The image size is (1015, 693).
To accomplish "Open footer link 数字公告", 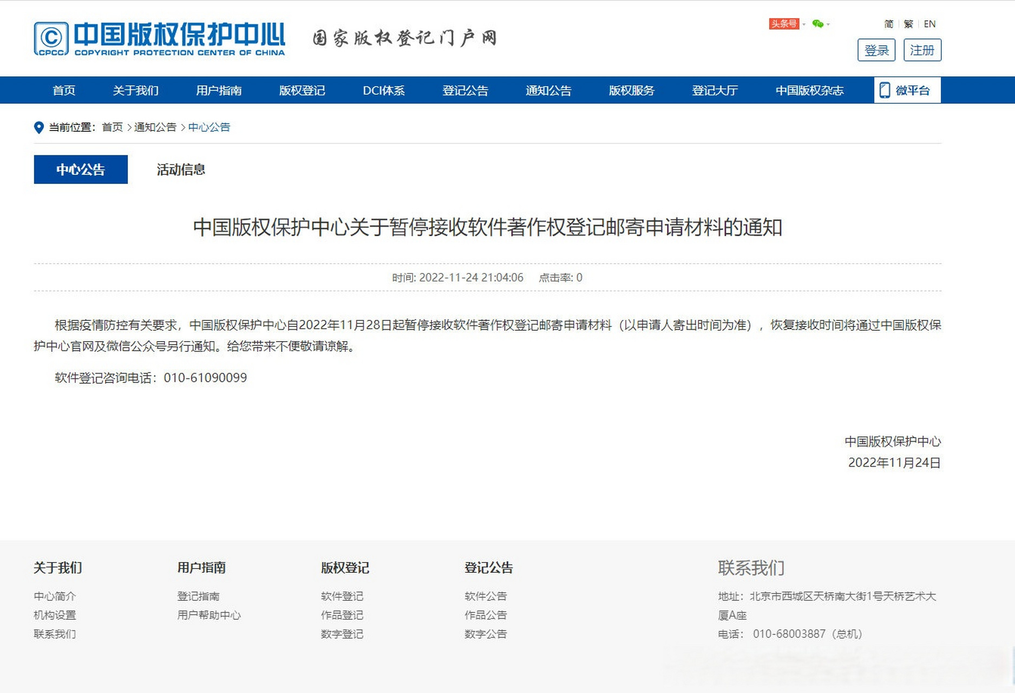I will point(486,634).
